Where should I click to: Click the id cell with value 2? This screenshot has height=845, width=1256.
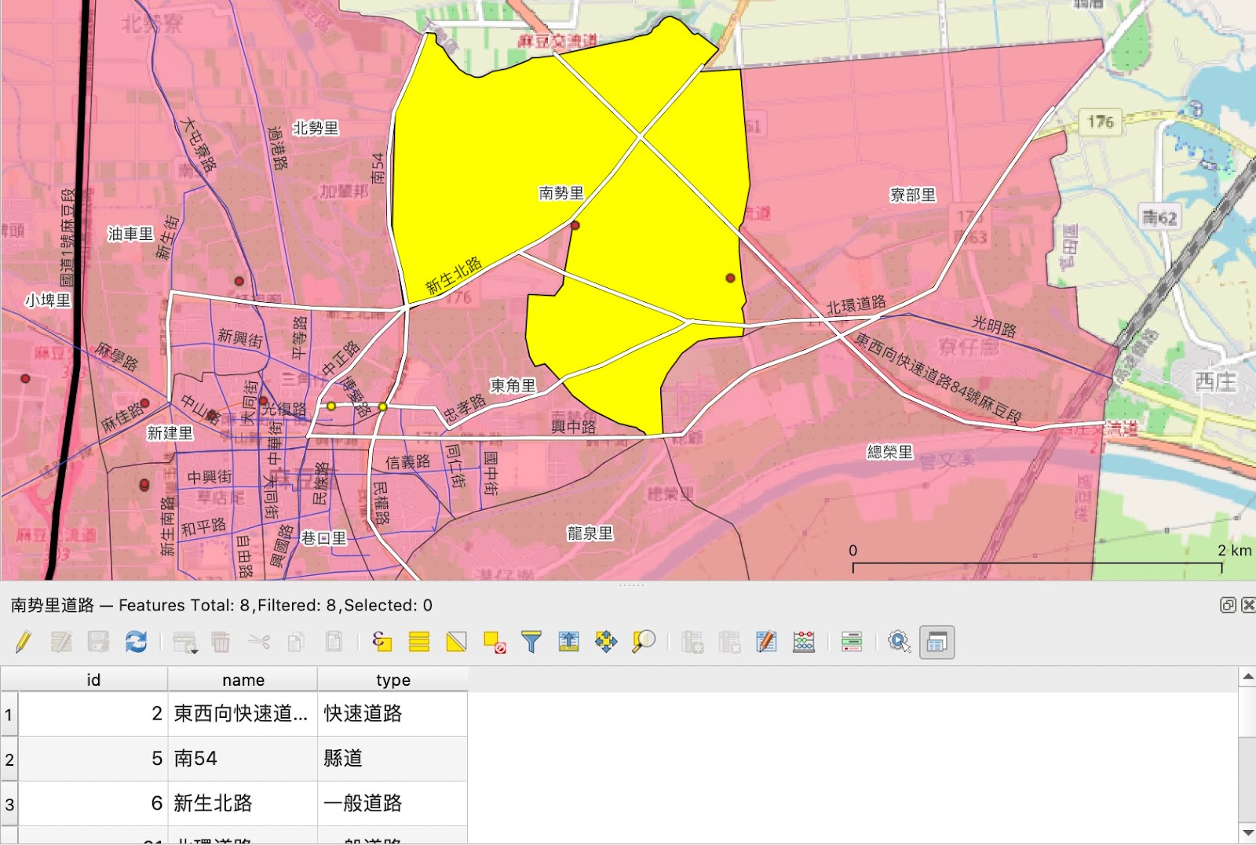pyautogui.click(x=93, y=714)
